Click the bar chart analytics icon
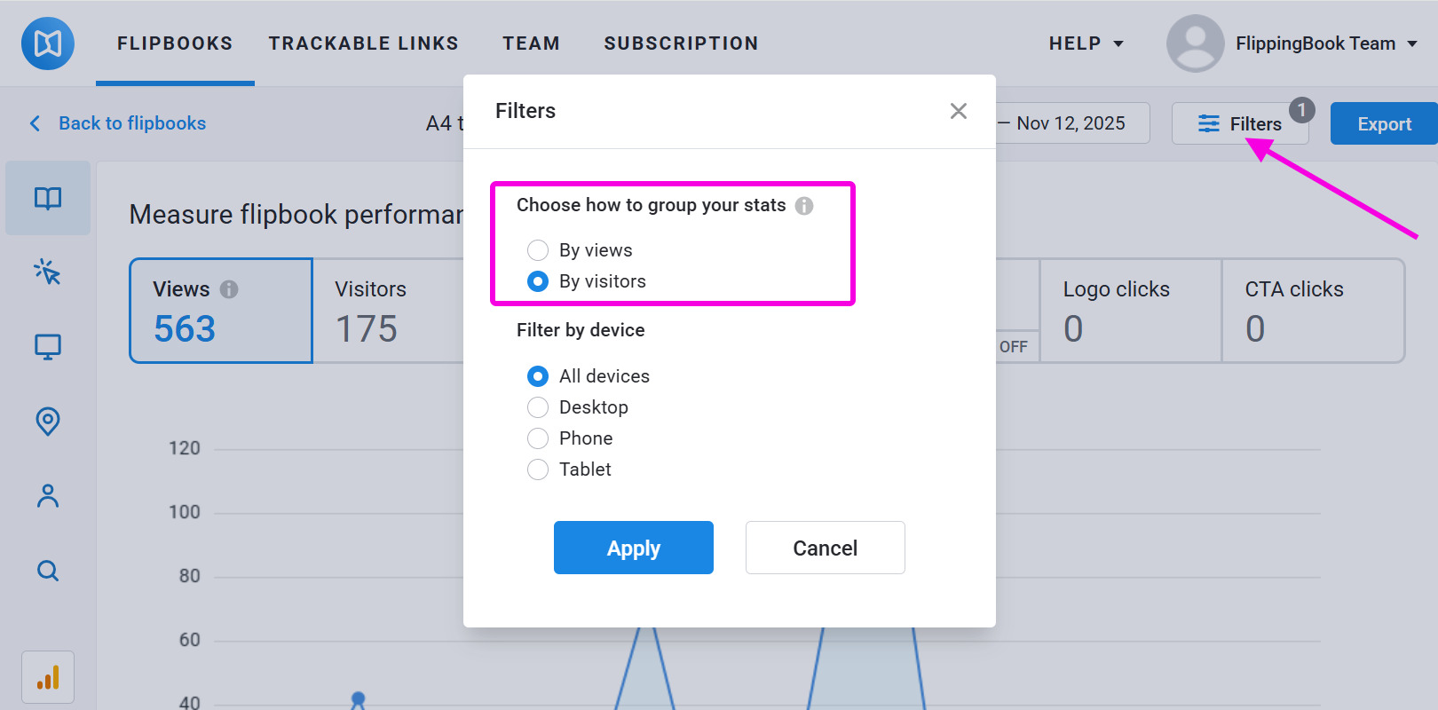Image resolution: width=1438 pixels, height=710 pixels. pos(48,678)
